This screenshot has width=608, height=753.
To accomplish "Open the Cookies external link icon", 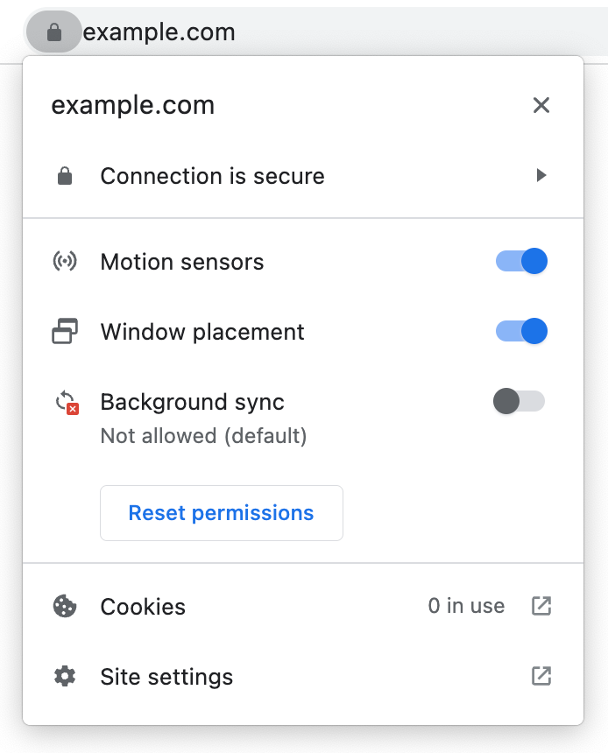I will point(541,606).
